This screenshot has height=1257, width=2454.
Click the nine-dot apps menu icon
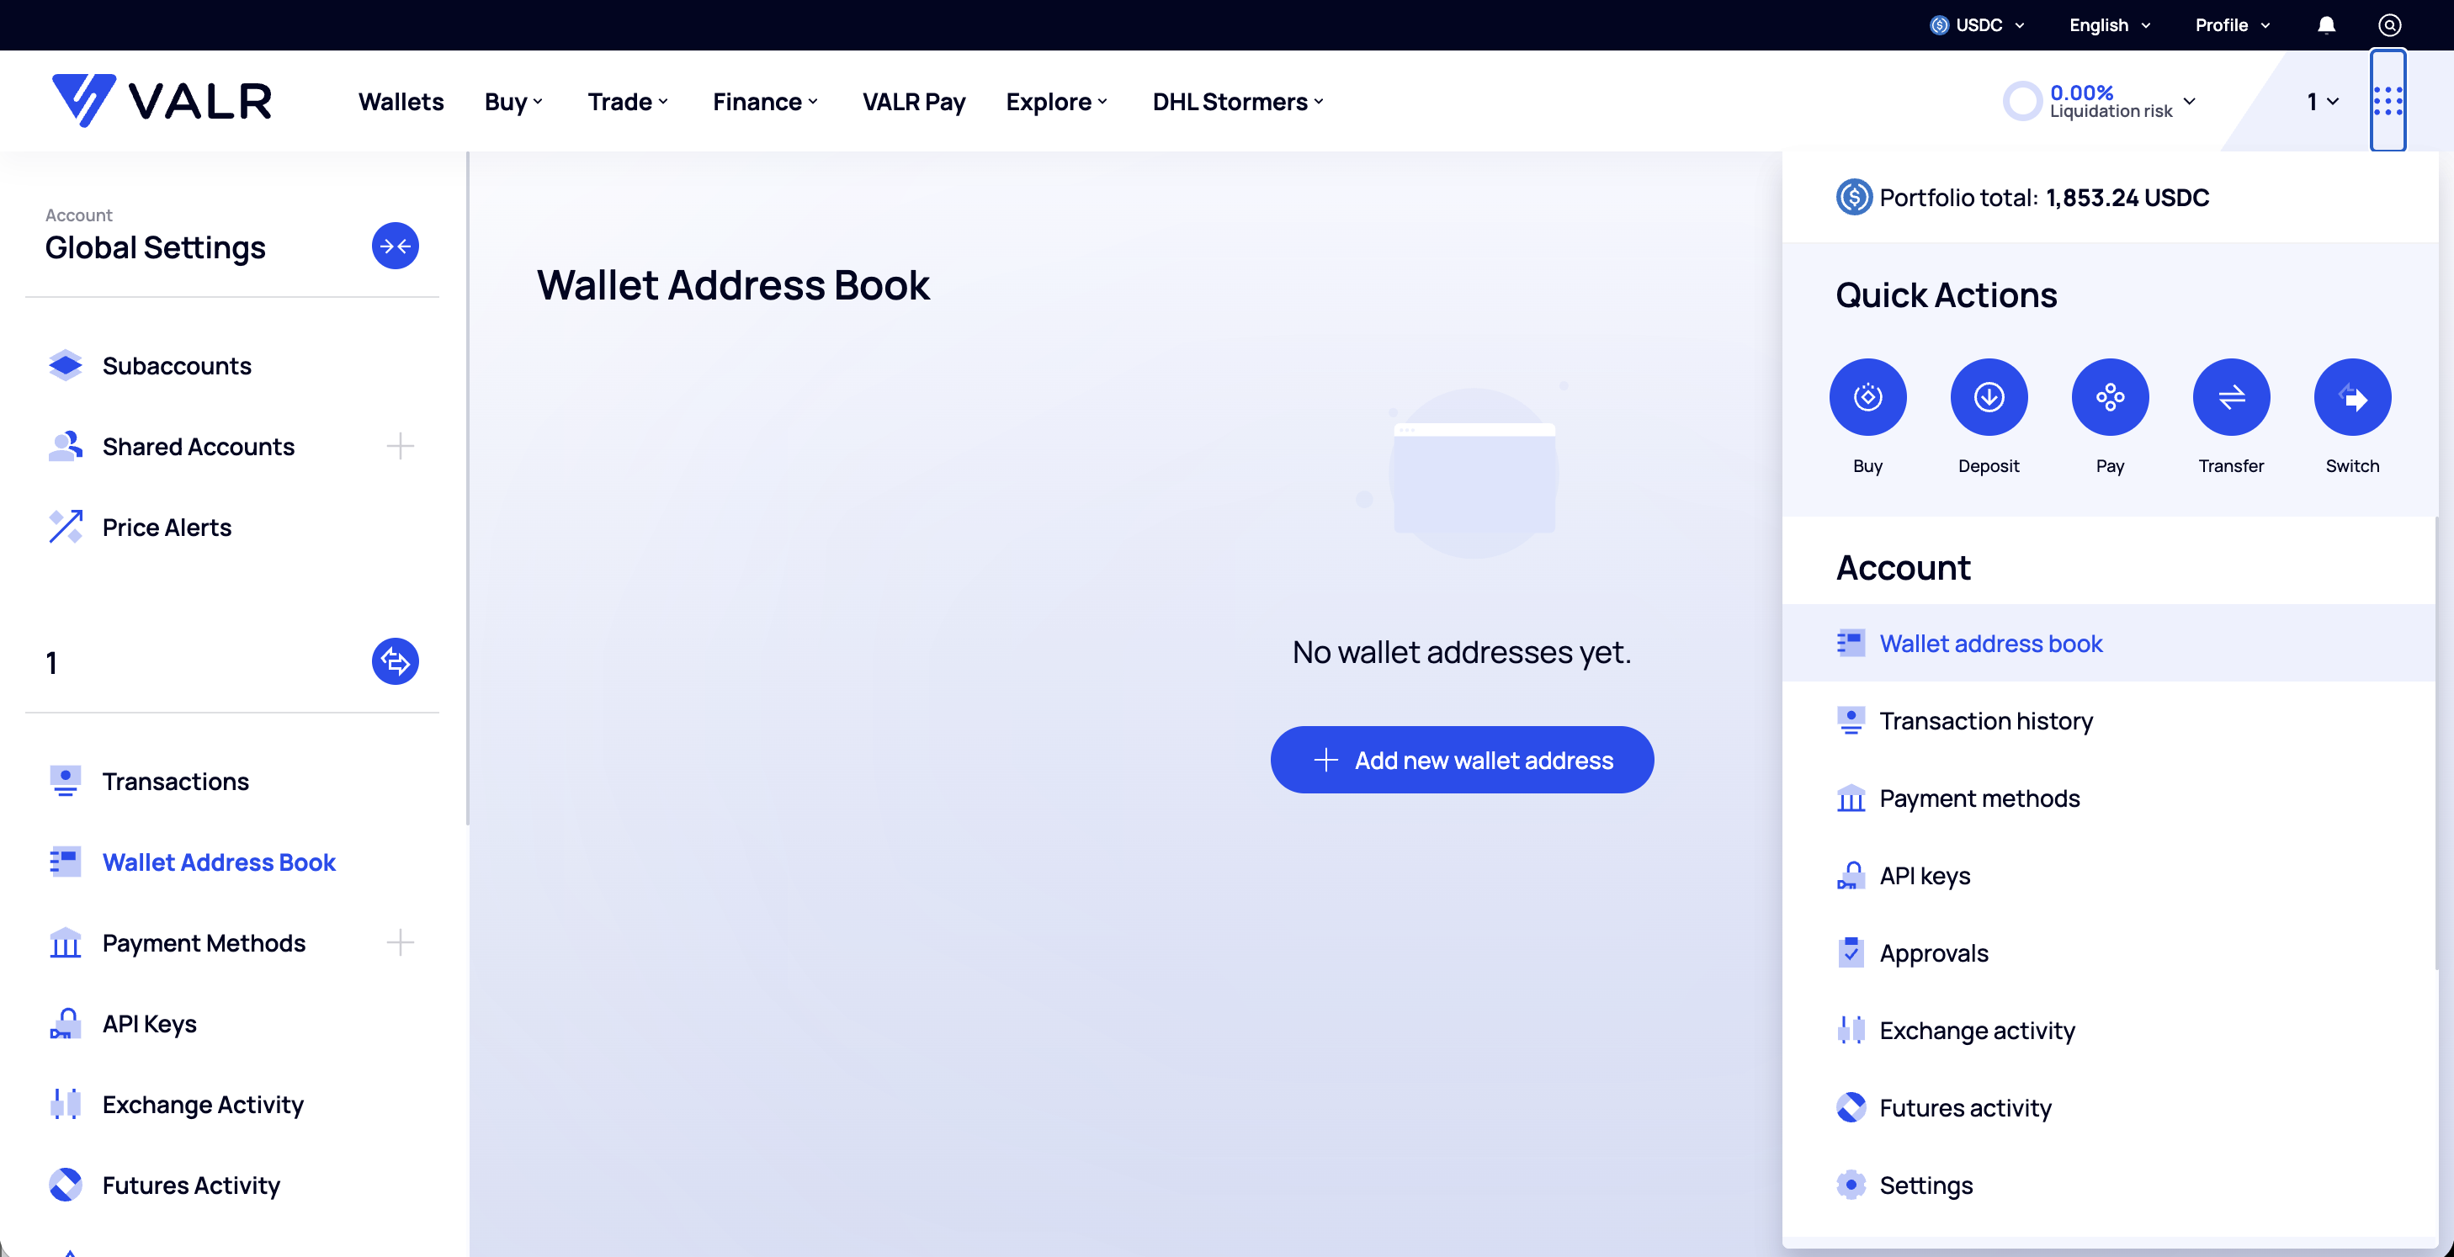[2388, 101]
